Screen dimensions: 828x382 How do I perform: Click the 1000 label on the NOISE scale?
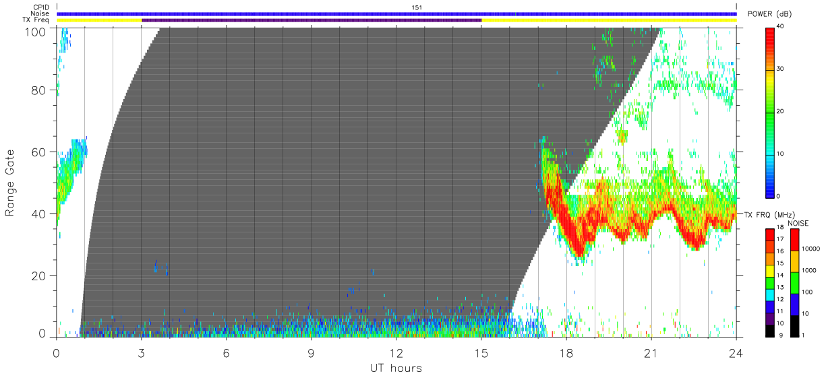(808, 270)
